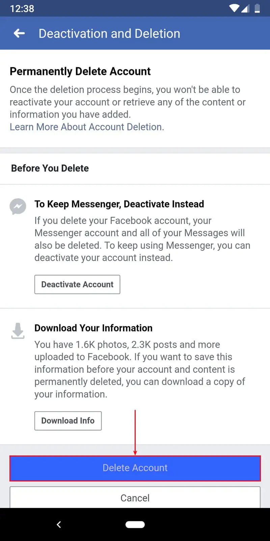Image resolution: width=270 pixels, height=541 pixels.
Task: Click the download arrow icon
Action: 18,331
